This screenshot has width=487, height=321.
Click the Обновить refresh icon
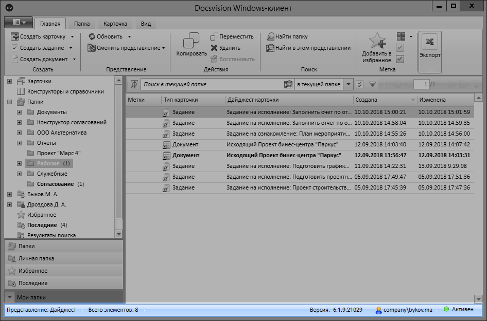(93, 36)
